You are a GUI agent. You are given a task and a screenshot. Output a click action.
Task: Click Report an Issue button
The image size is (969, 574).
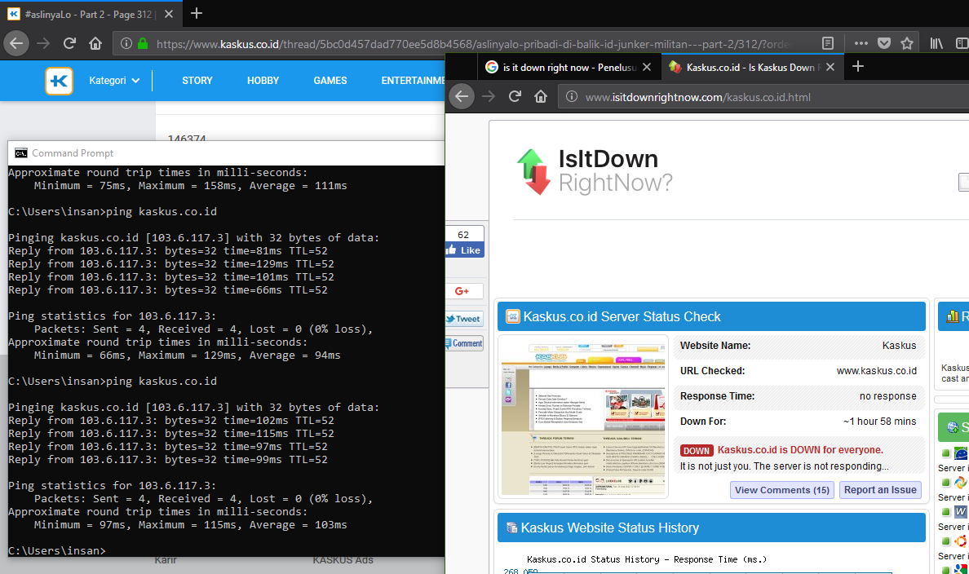tap(880, 490)
